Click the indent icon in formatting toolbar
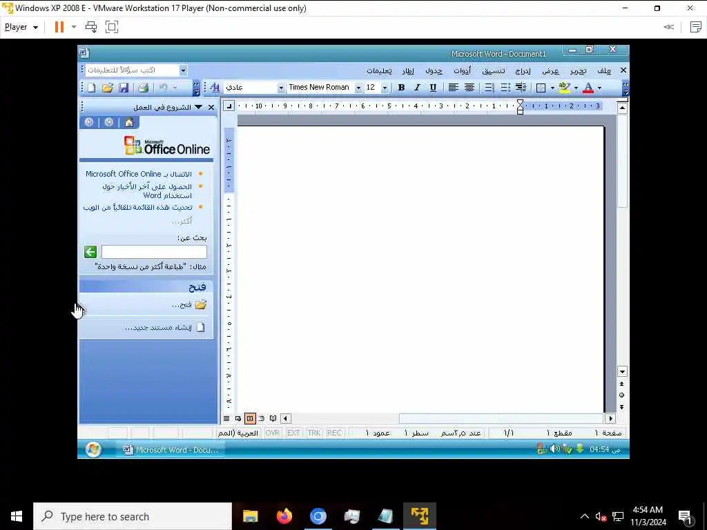707x530 pixels. pyautogui.click(x=521, y=88)
